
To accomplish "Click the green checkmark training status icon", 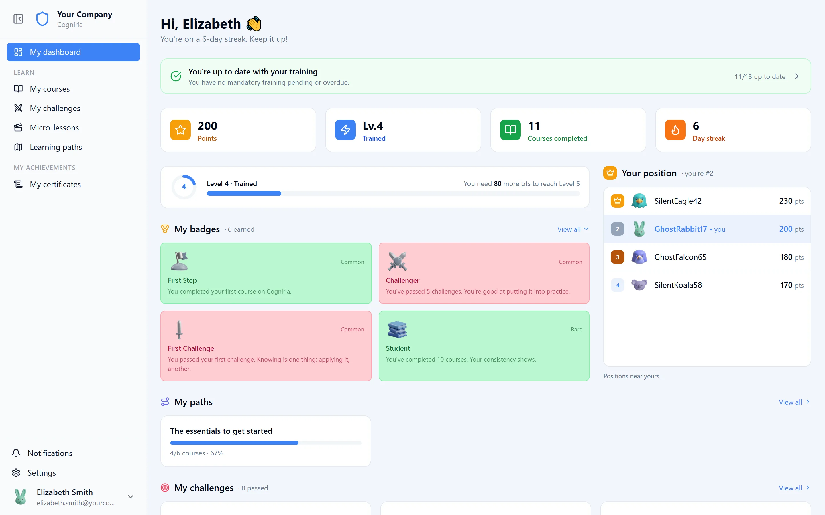I will pyautogui.click(x=176, y=76).
